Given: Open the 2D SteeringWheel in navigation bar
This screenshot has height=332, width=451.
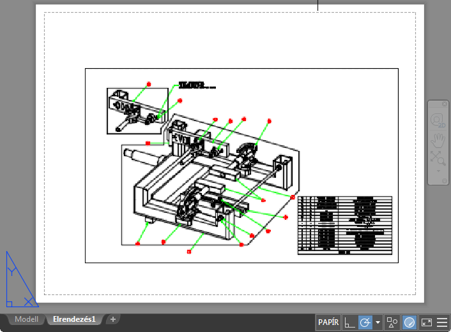Looking at the screenshot, I should tap(438, 121).
